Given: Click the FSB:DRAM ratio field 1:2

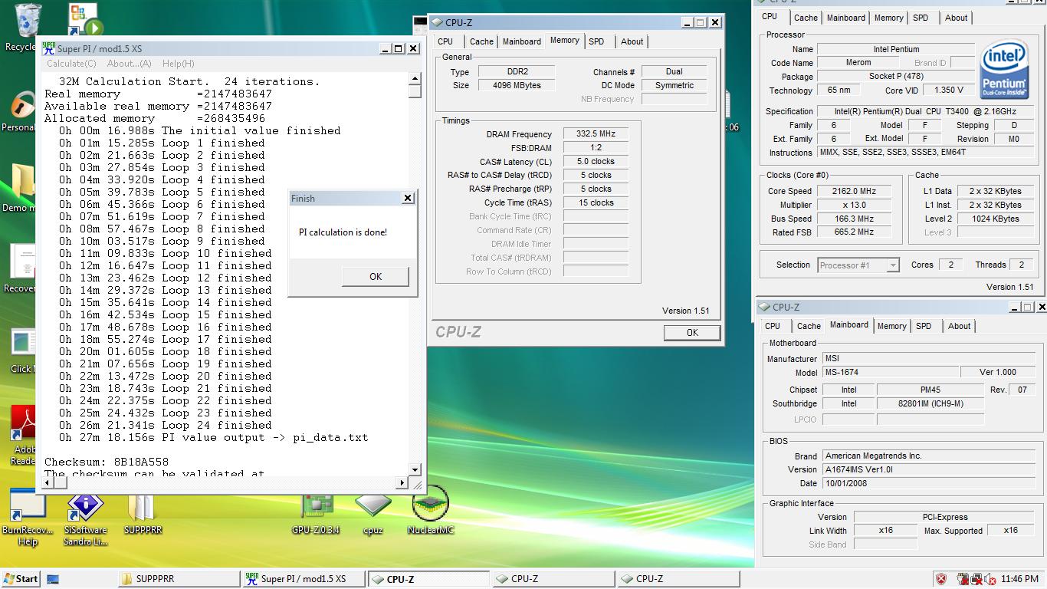Looking at the screenshot, I should [x=596, y=147].
